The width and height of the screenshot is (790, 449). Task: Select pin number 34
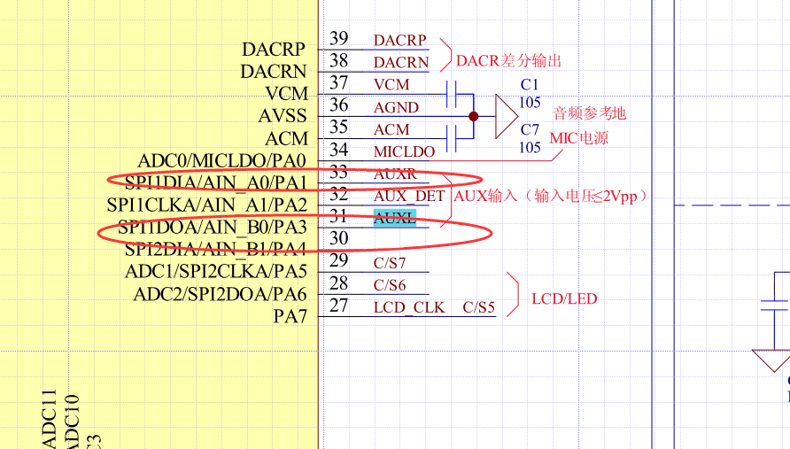pyautogui.click(x=339, y=150)
